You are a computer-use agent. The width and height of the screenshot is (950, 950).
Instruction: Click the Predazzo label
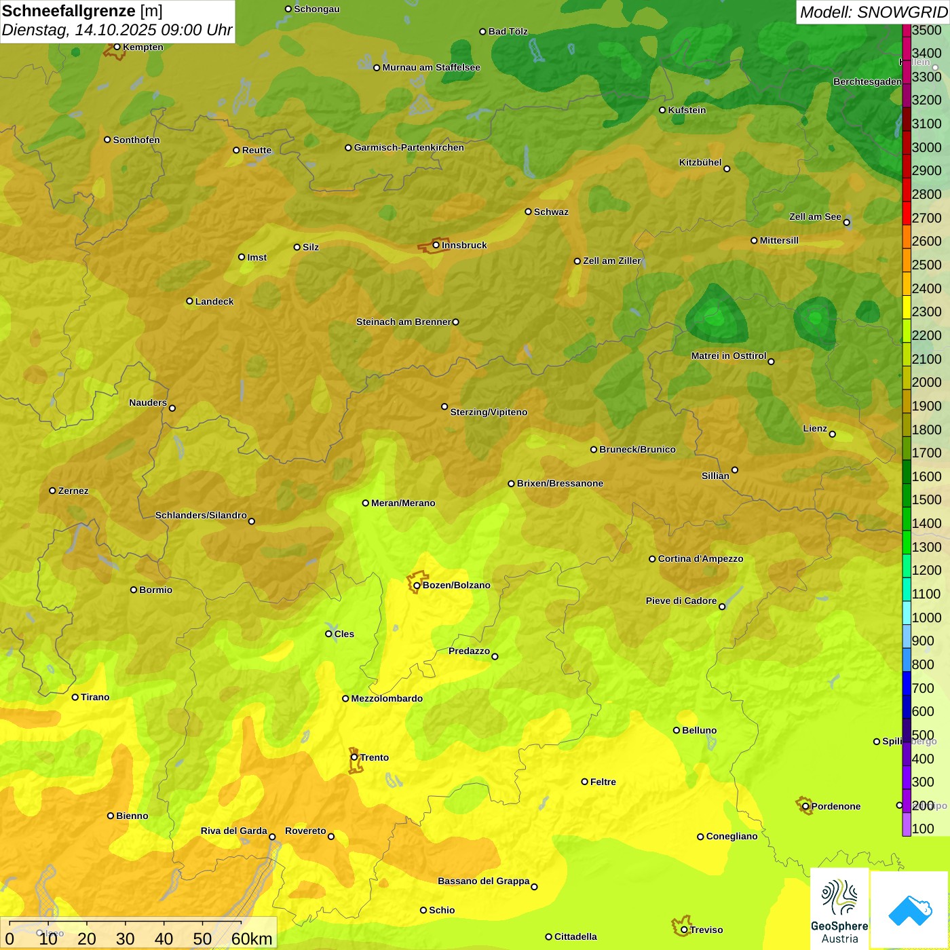tap(469, 651)
